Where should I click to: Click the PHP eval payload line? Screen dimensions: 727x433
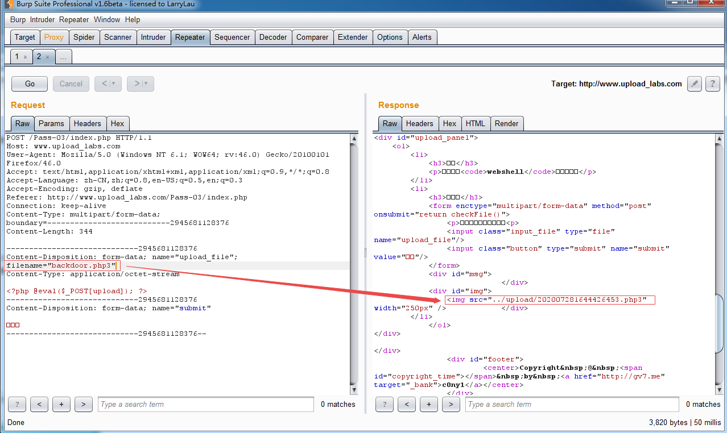click(x=77, y=291)
